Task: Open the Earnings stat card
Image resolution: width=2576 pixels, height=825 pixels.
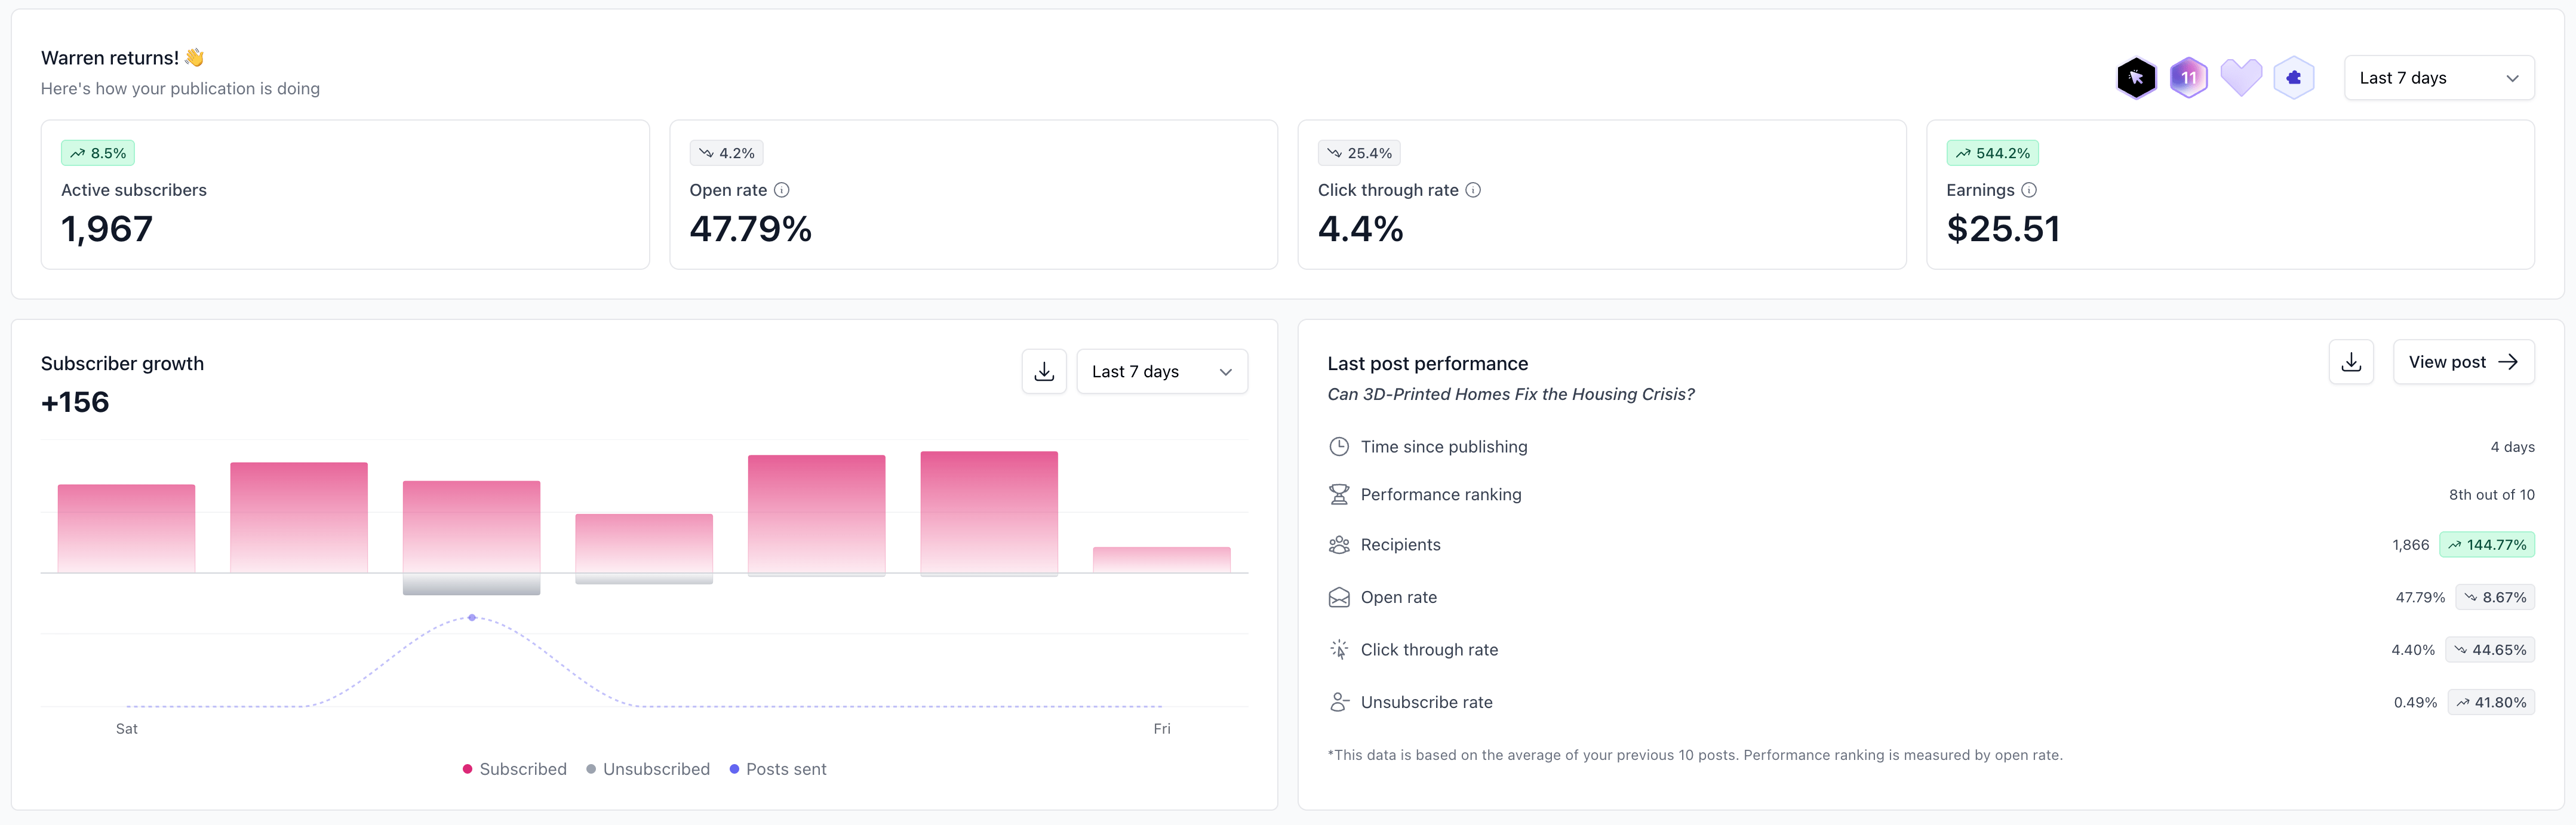Action: [2229, 195]
